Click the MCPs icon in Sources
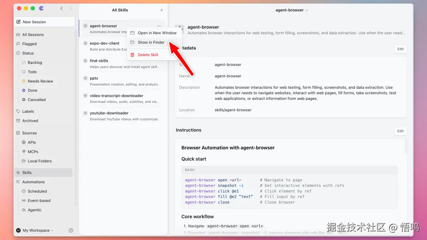Screen dimensions: 427x240 tap(24, 152)
